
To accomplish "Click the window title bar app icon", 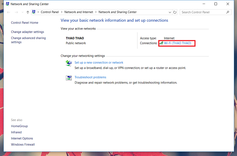I will [8, 4].
